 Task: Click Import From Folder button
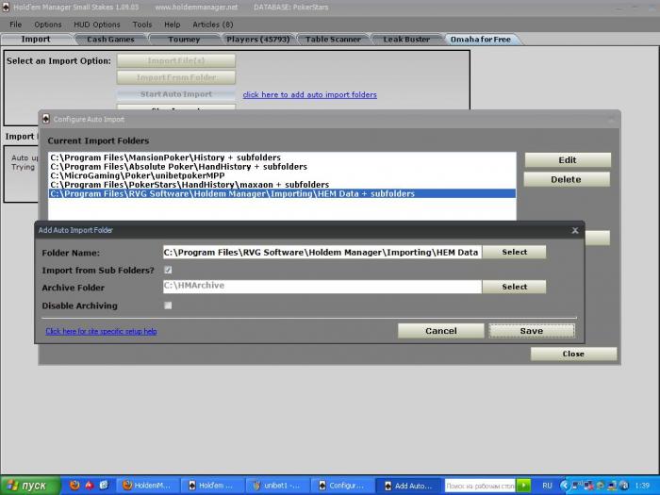176,77
